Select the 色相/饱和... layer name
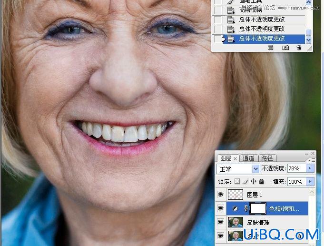 284,209
